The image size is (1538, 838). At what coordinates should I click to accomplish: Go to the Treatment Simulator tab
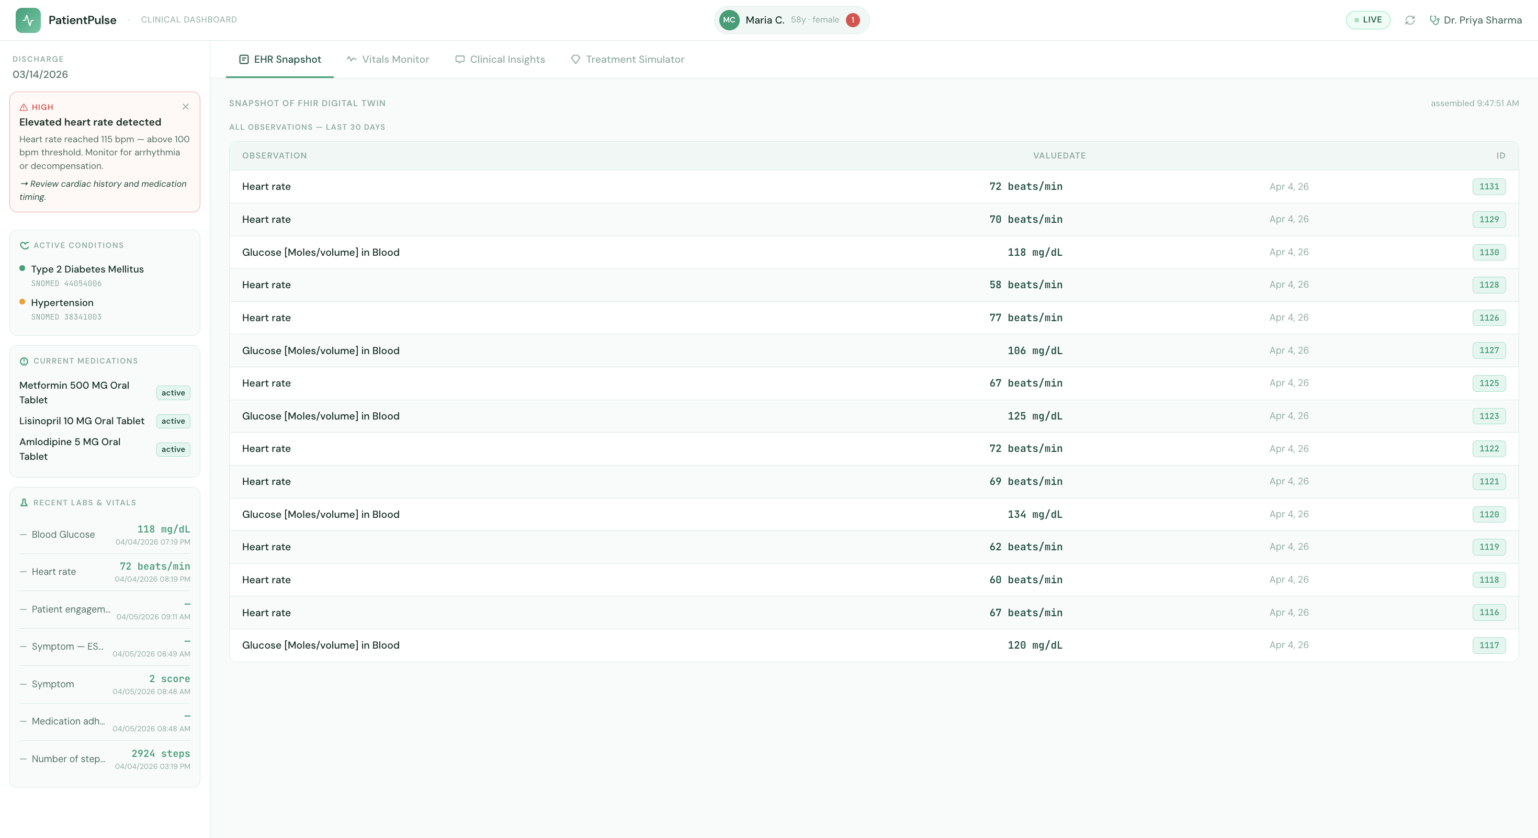click(628, 60)
